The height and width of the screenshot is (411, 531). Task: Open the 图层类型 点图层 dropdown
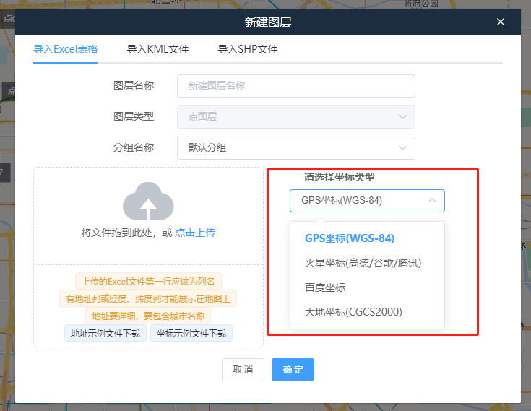pos(296,117)
